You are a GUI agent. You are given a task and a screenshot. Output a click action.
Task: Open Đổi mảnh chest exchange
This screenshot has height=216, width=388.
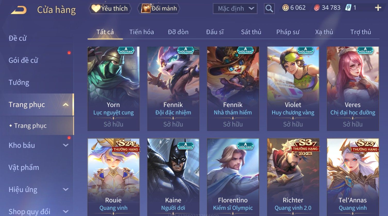pyautogui.click(x=159, y=9)
